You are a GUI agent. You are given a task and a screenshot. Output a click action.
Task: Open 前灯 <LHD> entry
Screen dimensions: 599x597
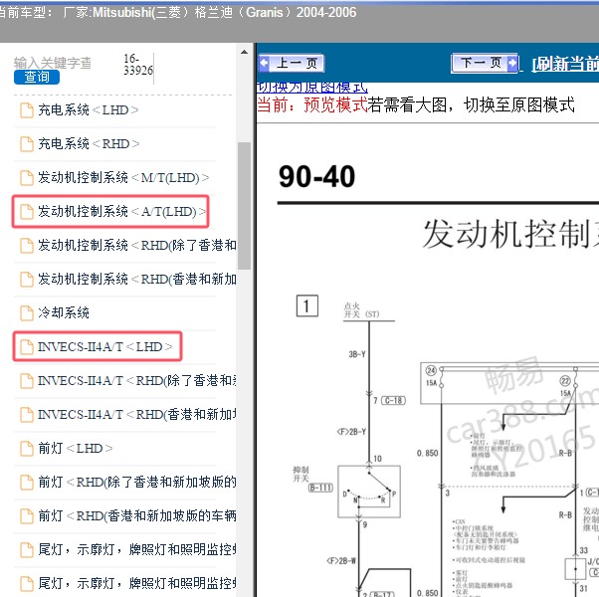point(76,448)
